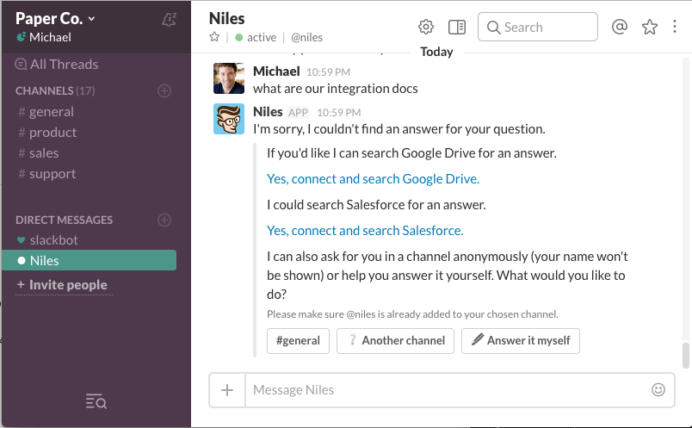Click the Michael user status in sidebar header

click(44, 37)
